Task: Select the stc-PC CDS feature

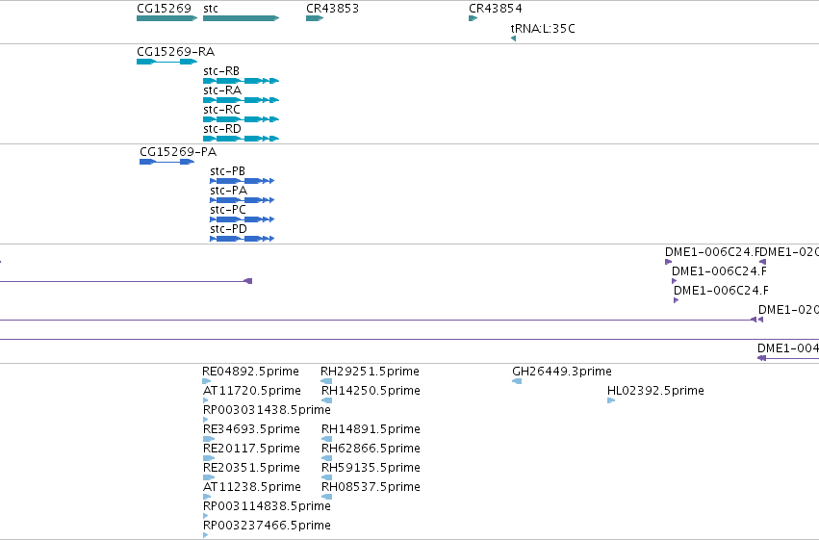Action: [x=242, y=219]
